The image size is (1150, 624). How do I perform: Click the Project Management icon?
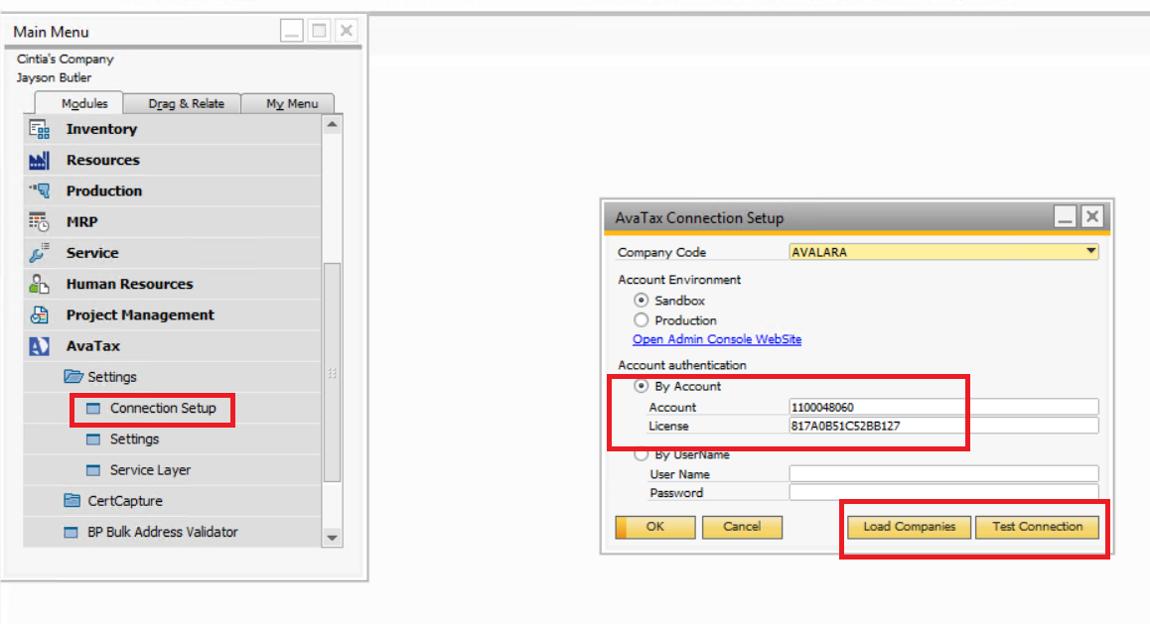click(39, 314)
